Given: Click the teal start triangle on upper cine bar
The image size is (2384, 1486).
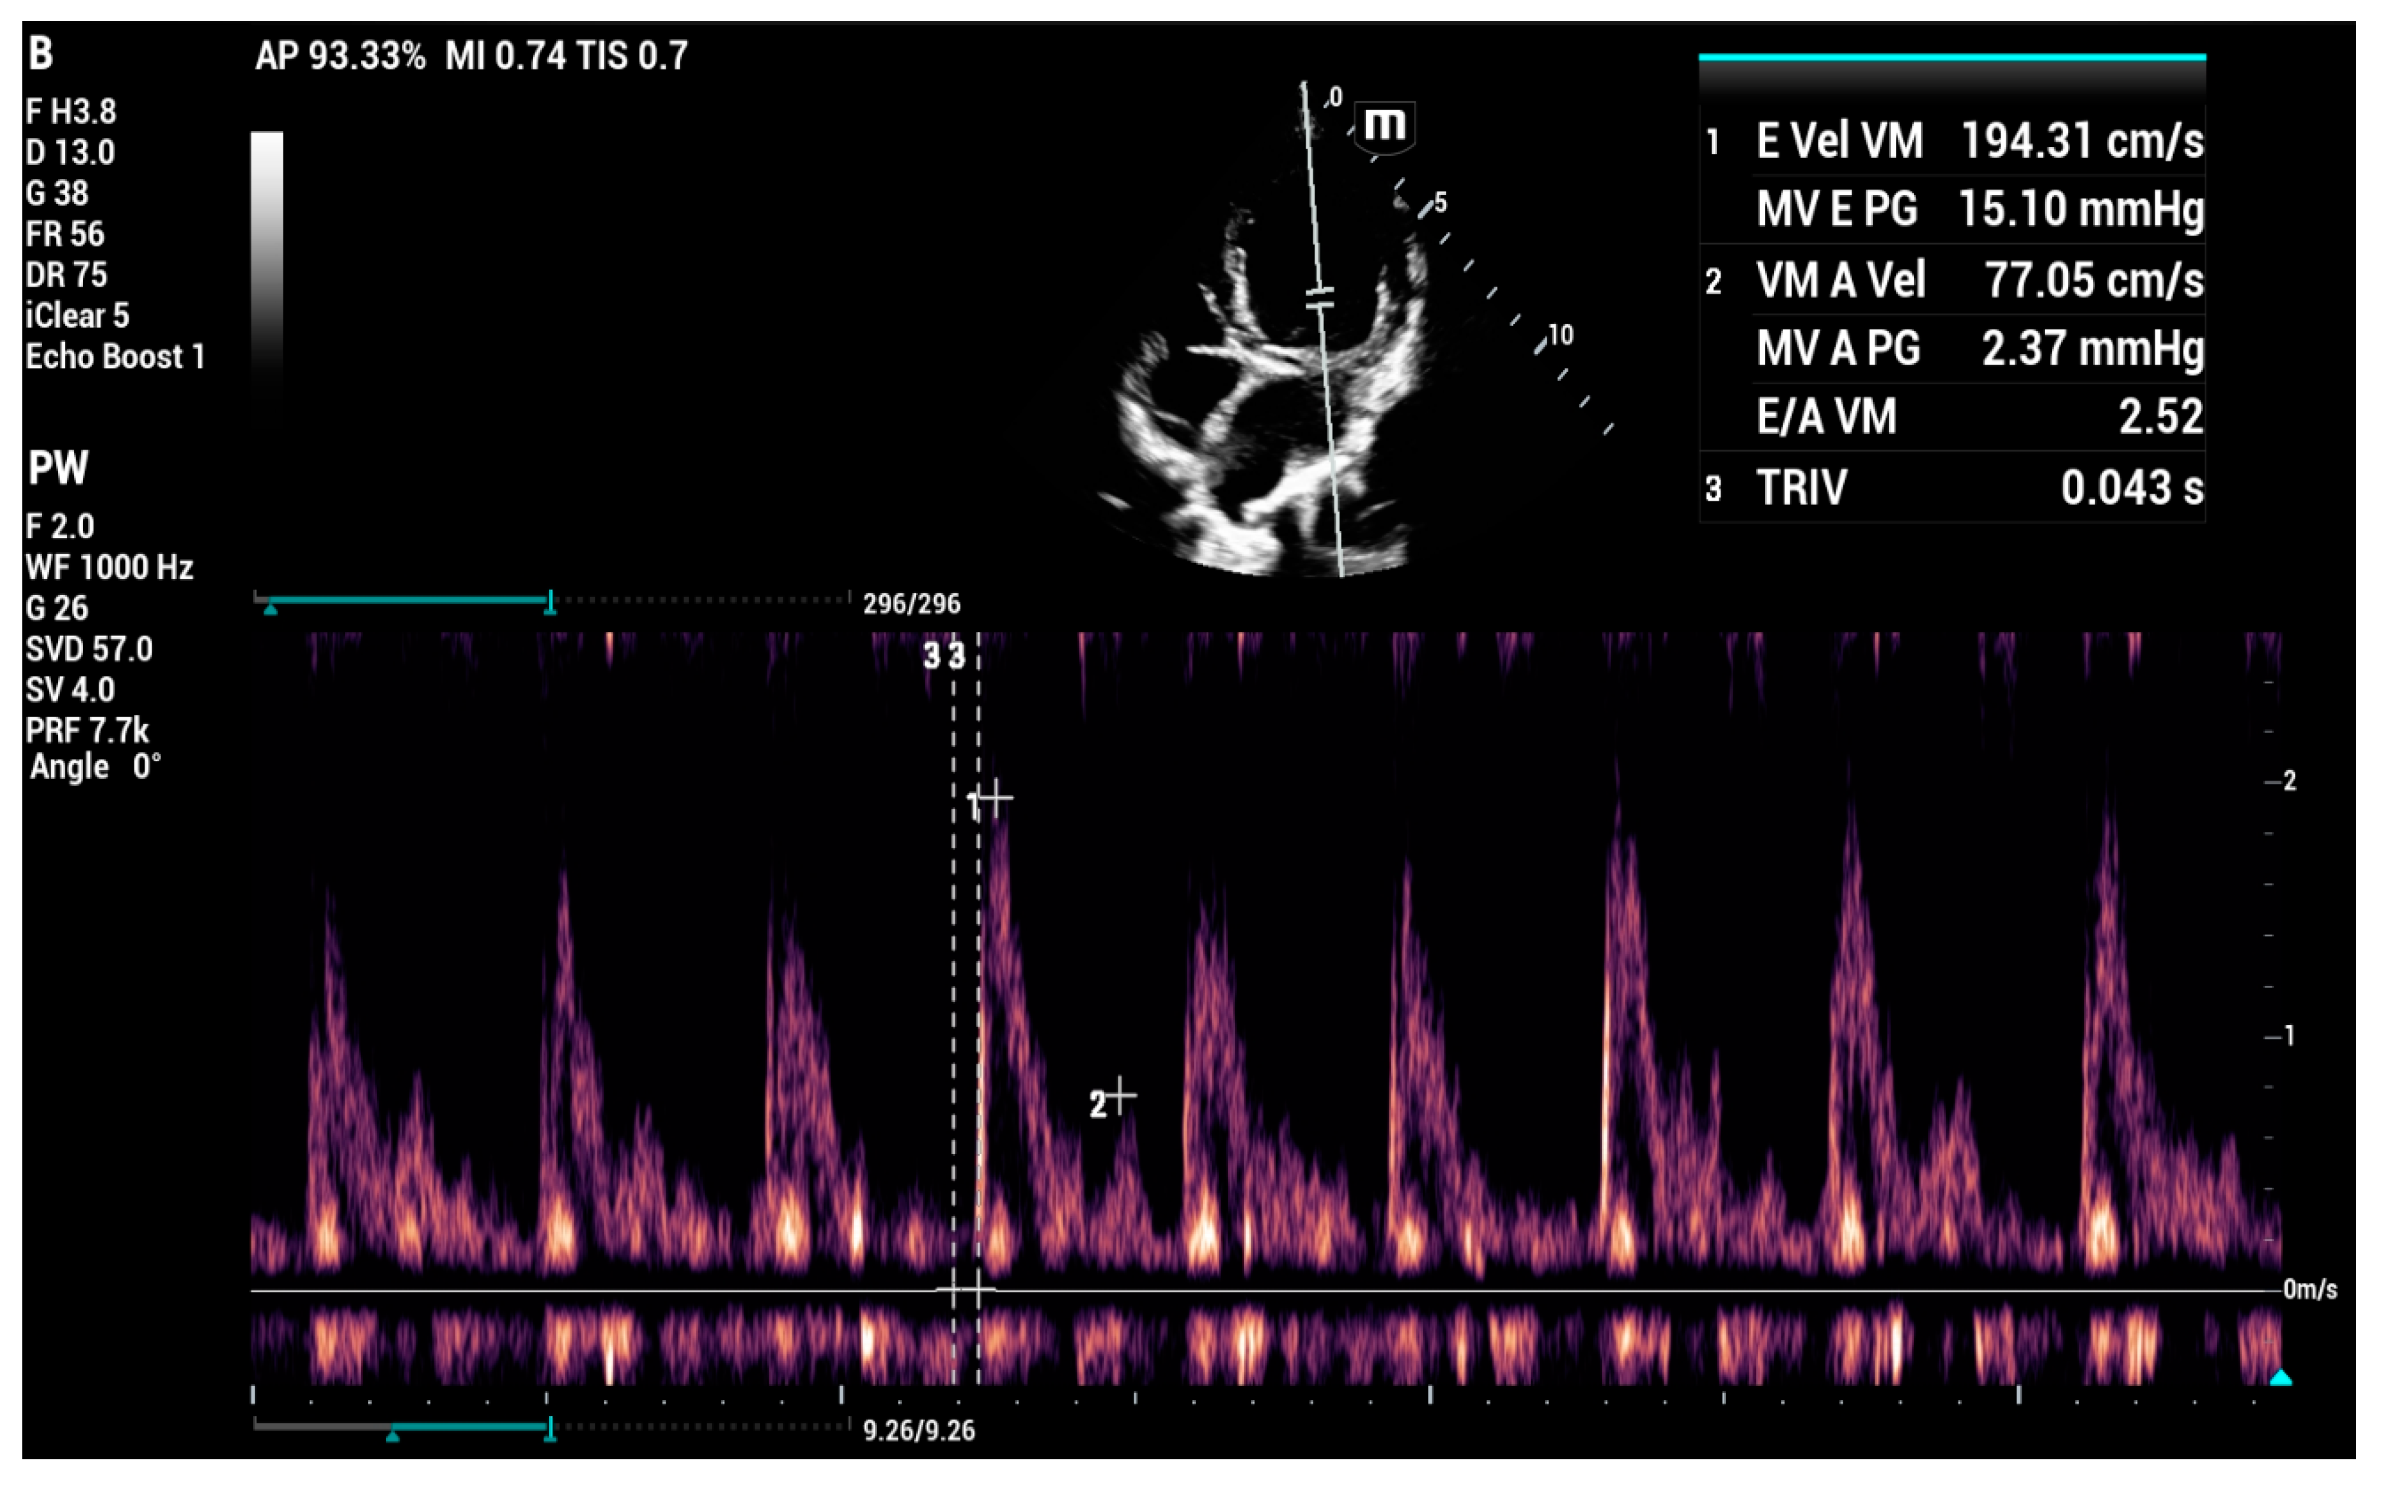Looking at the screenshot, I should pyautogui.click(x=270, y=610).
